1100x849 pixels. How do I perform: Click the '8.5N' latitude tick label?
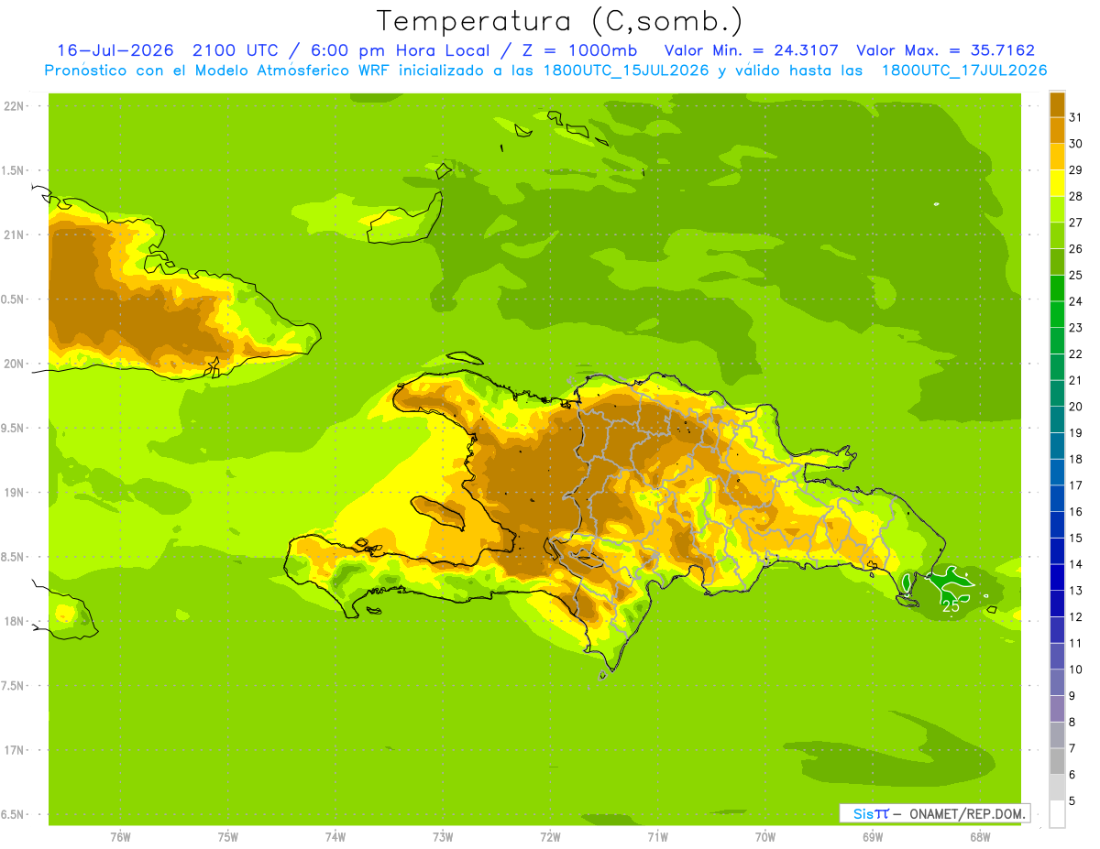14,557
